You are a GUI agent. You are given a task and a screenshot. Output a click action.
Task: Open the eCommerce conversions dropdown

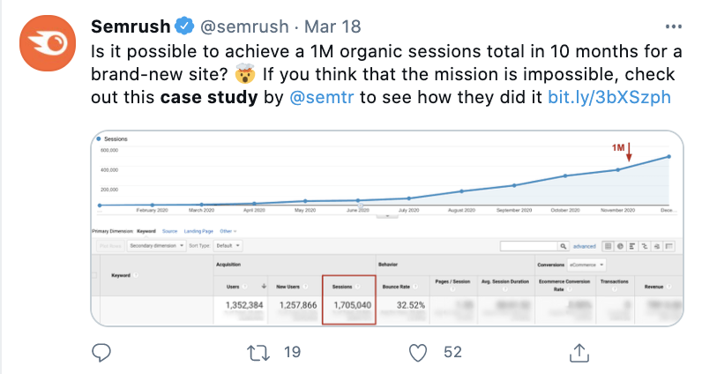(586, 265)
